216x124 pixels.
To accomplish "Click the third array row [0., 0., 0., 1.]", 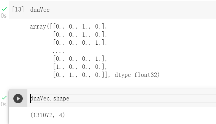I will (80, 42).
